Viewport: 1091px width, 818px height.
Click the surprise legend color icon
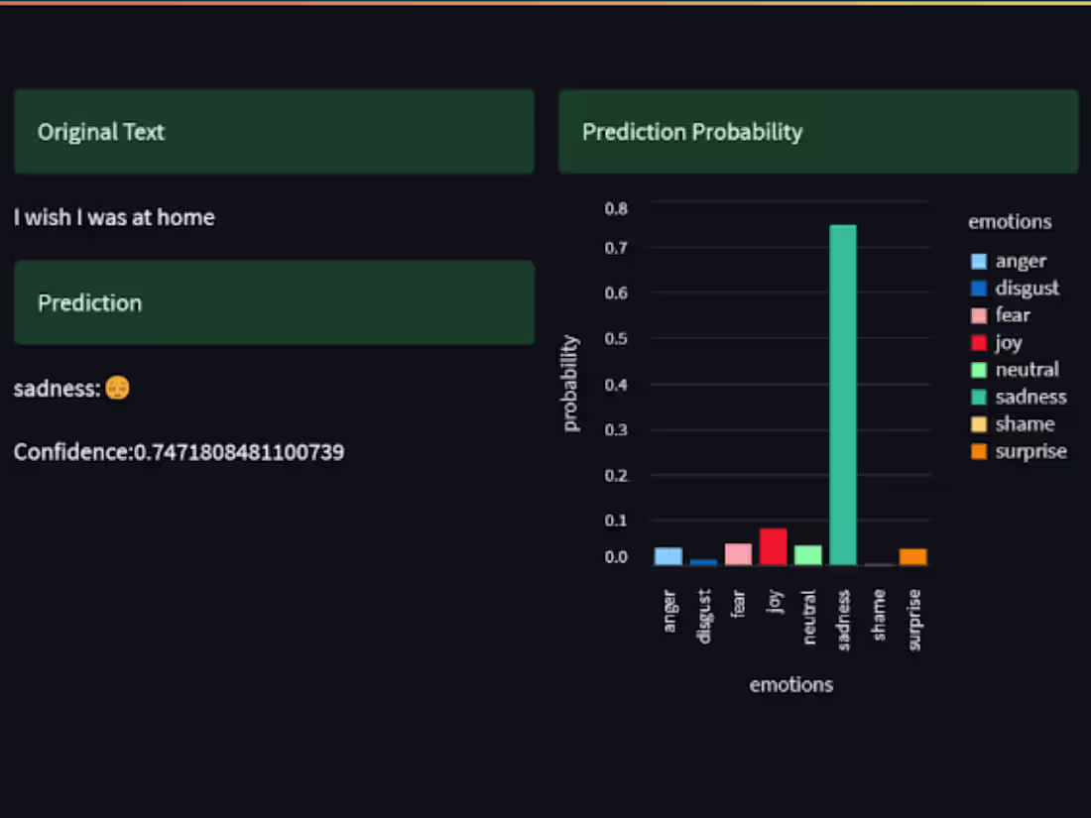pos(978,451)
